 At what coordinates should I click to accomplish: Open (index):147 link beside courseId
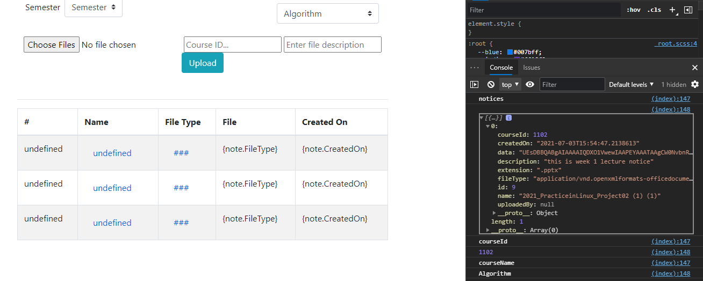tap(671, 241)
